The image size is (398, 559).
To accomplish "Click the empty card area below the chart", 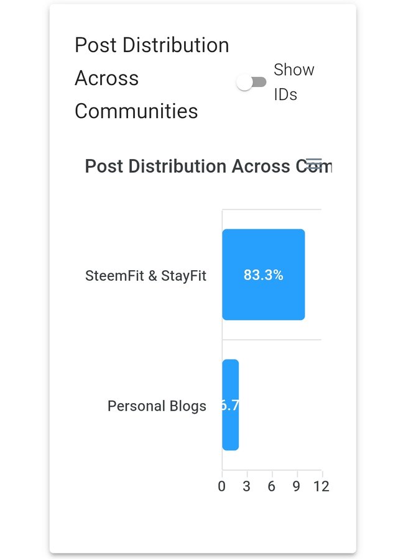I will 203,524.
